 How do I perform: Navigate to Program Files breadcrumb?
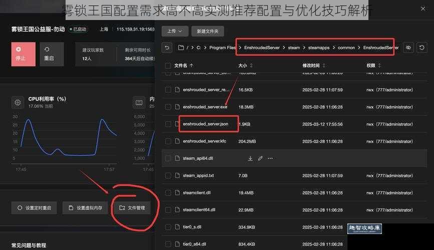[x=222, y=47]
